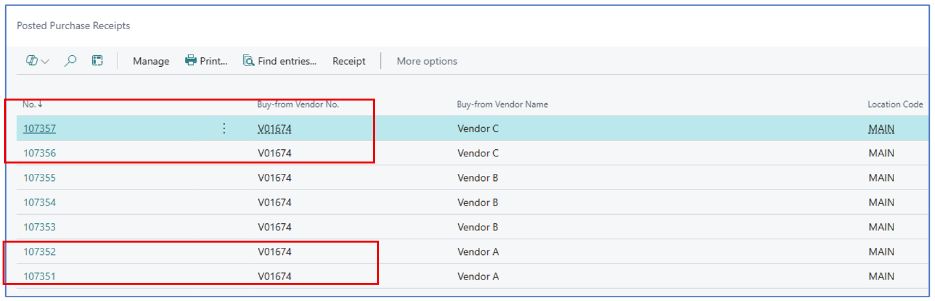Open the Manage menu
935x301 pixels.
coord(151,61)
